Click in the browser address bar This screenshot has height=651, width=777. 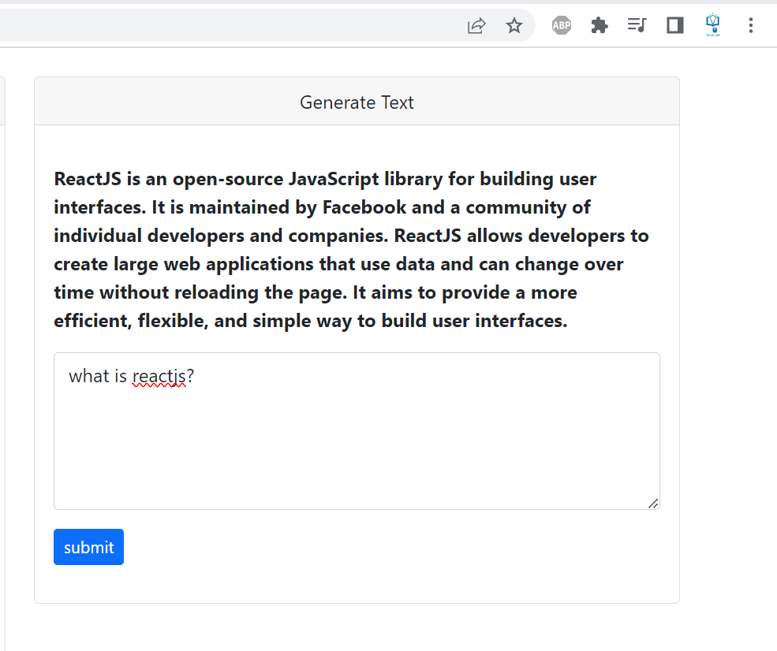pyautogui.click(x=228, y=25)
